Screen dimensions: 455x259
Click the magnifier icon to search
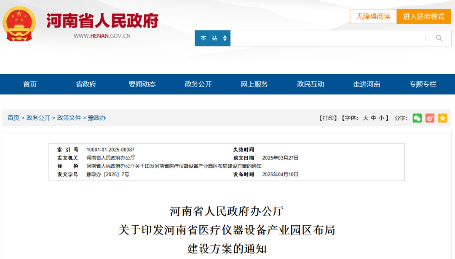coord(439,38)
